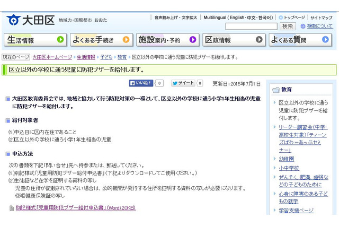Open the よくある手続き menu tab

(101, 40)
